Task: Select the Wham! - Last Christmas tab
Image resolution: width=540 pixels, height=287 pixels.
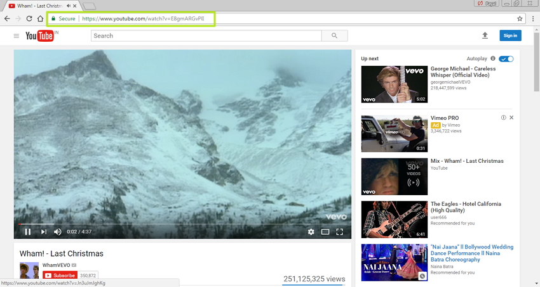Action: click(x=38, y=6)
